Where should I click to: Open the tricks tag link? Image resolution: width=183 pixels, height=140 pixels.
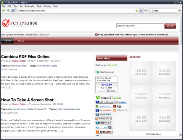[77, 109]
